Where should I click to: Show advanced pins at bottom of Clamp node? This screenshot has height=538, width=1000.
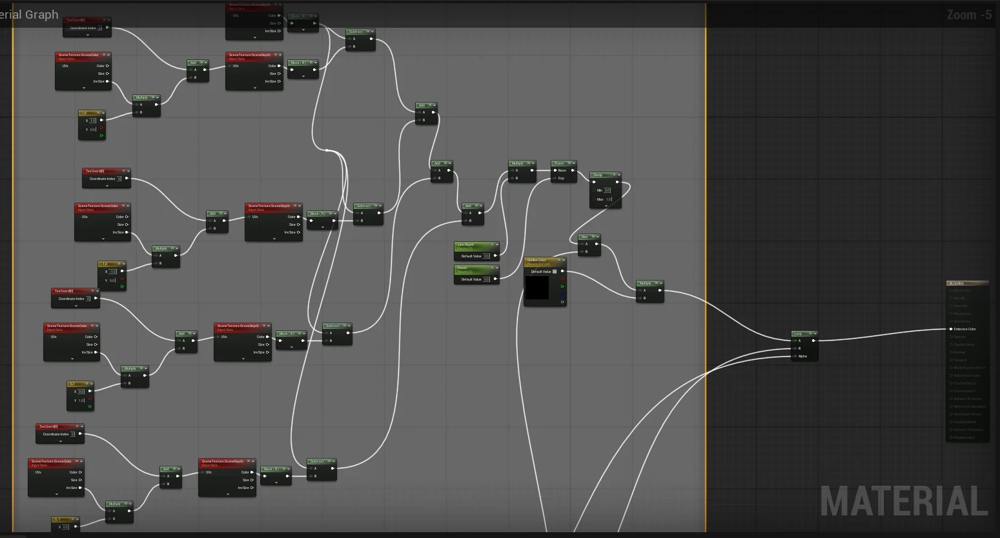tap(606, 206)
